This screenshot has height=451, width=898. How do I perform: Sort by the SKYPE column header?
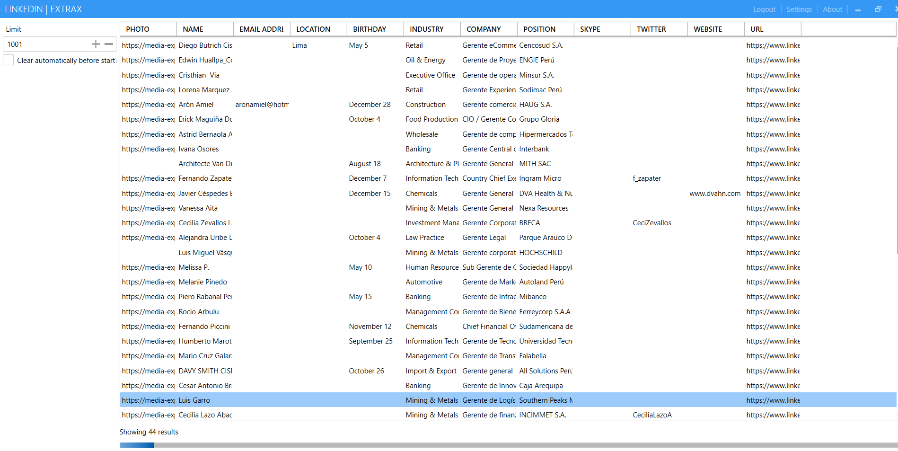[x=602, y=29]
